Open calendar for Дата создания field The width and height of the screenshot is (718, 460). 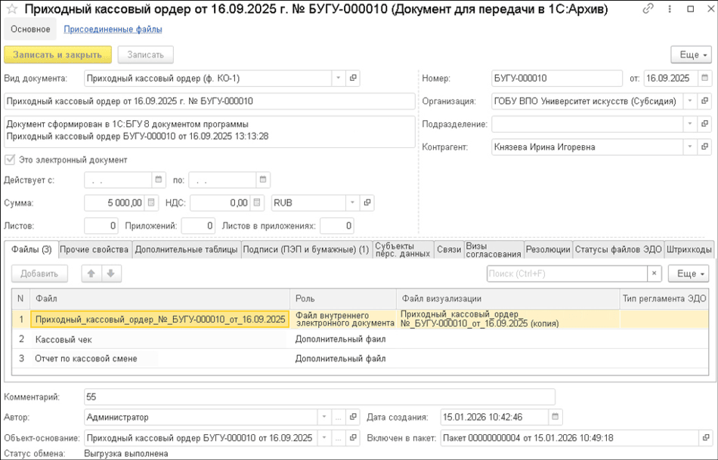(556, 417)
